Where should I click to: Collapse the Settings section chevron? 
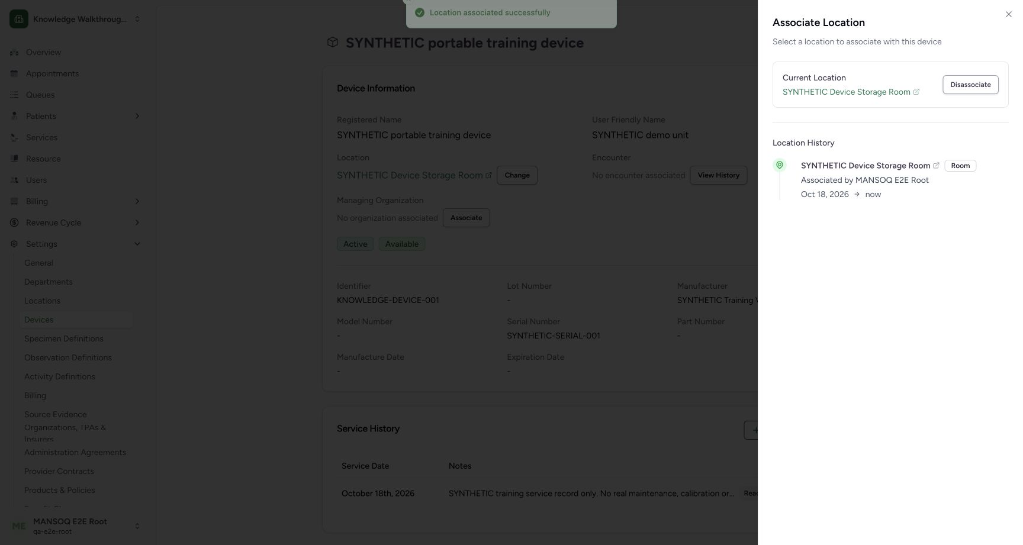click(x=137, y=244)
